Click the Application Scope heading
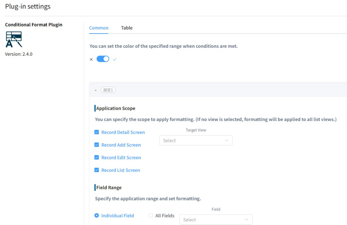Viewport: 347px width, 225px height. (116, 108)
